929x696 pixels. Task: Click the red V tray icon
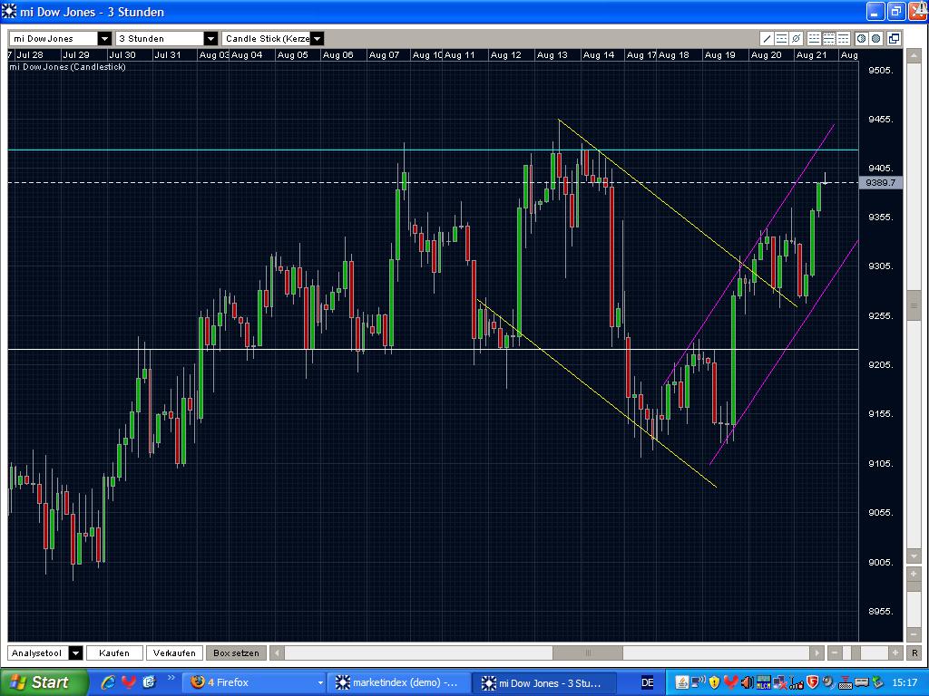point(731,682)
